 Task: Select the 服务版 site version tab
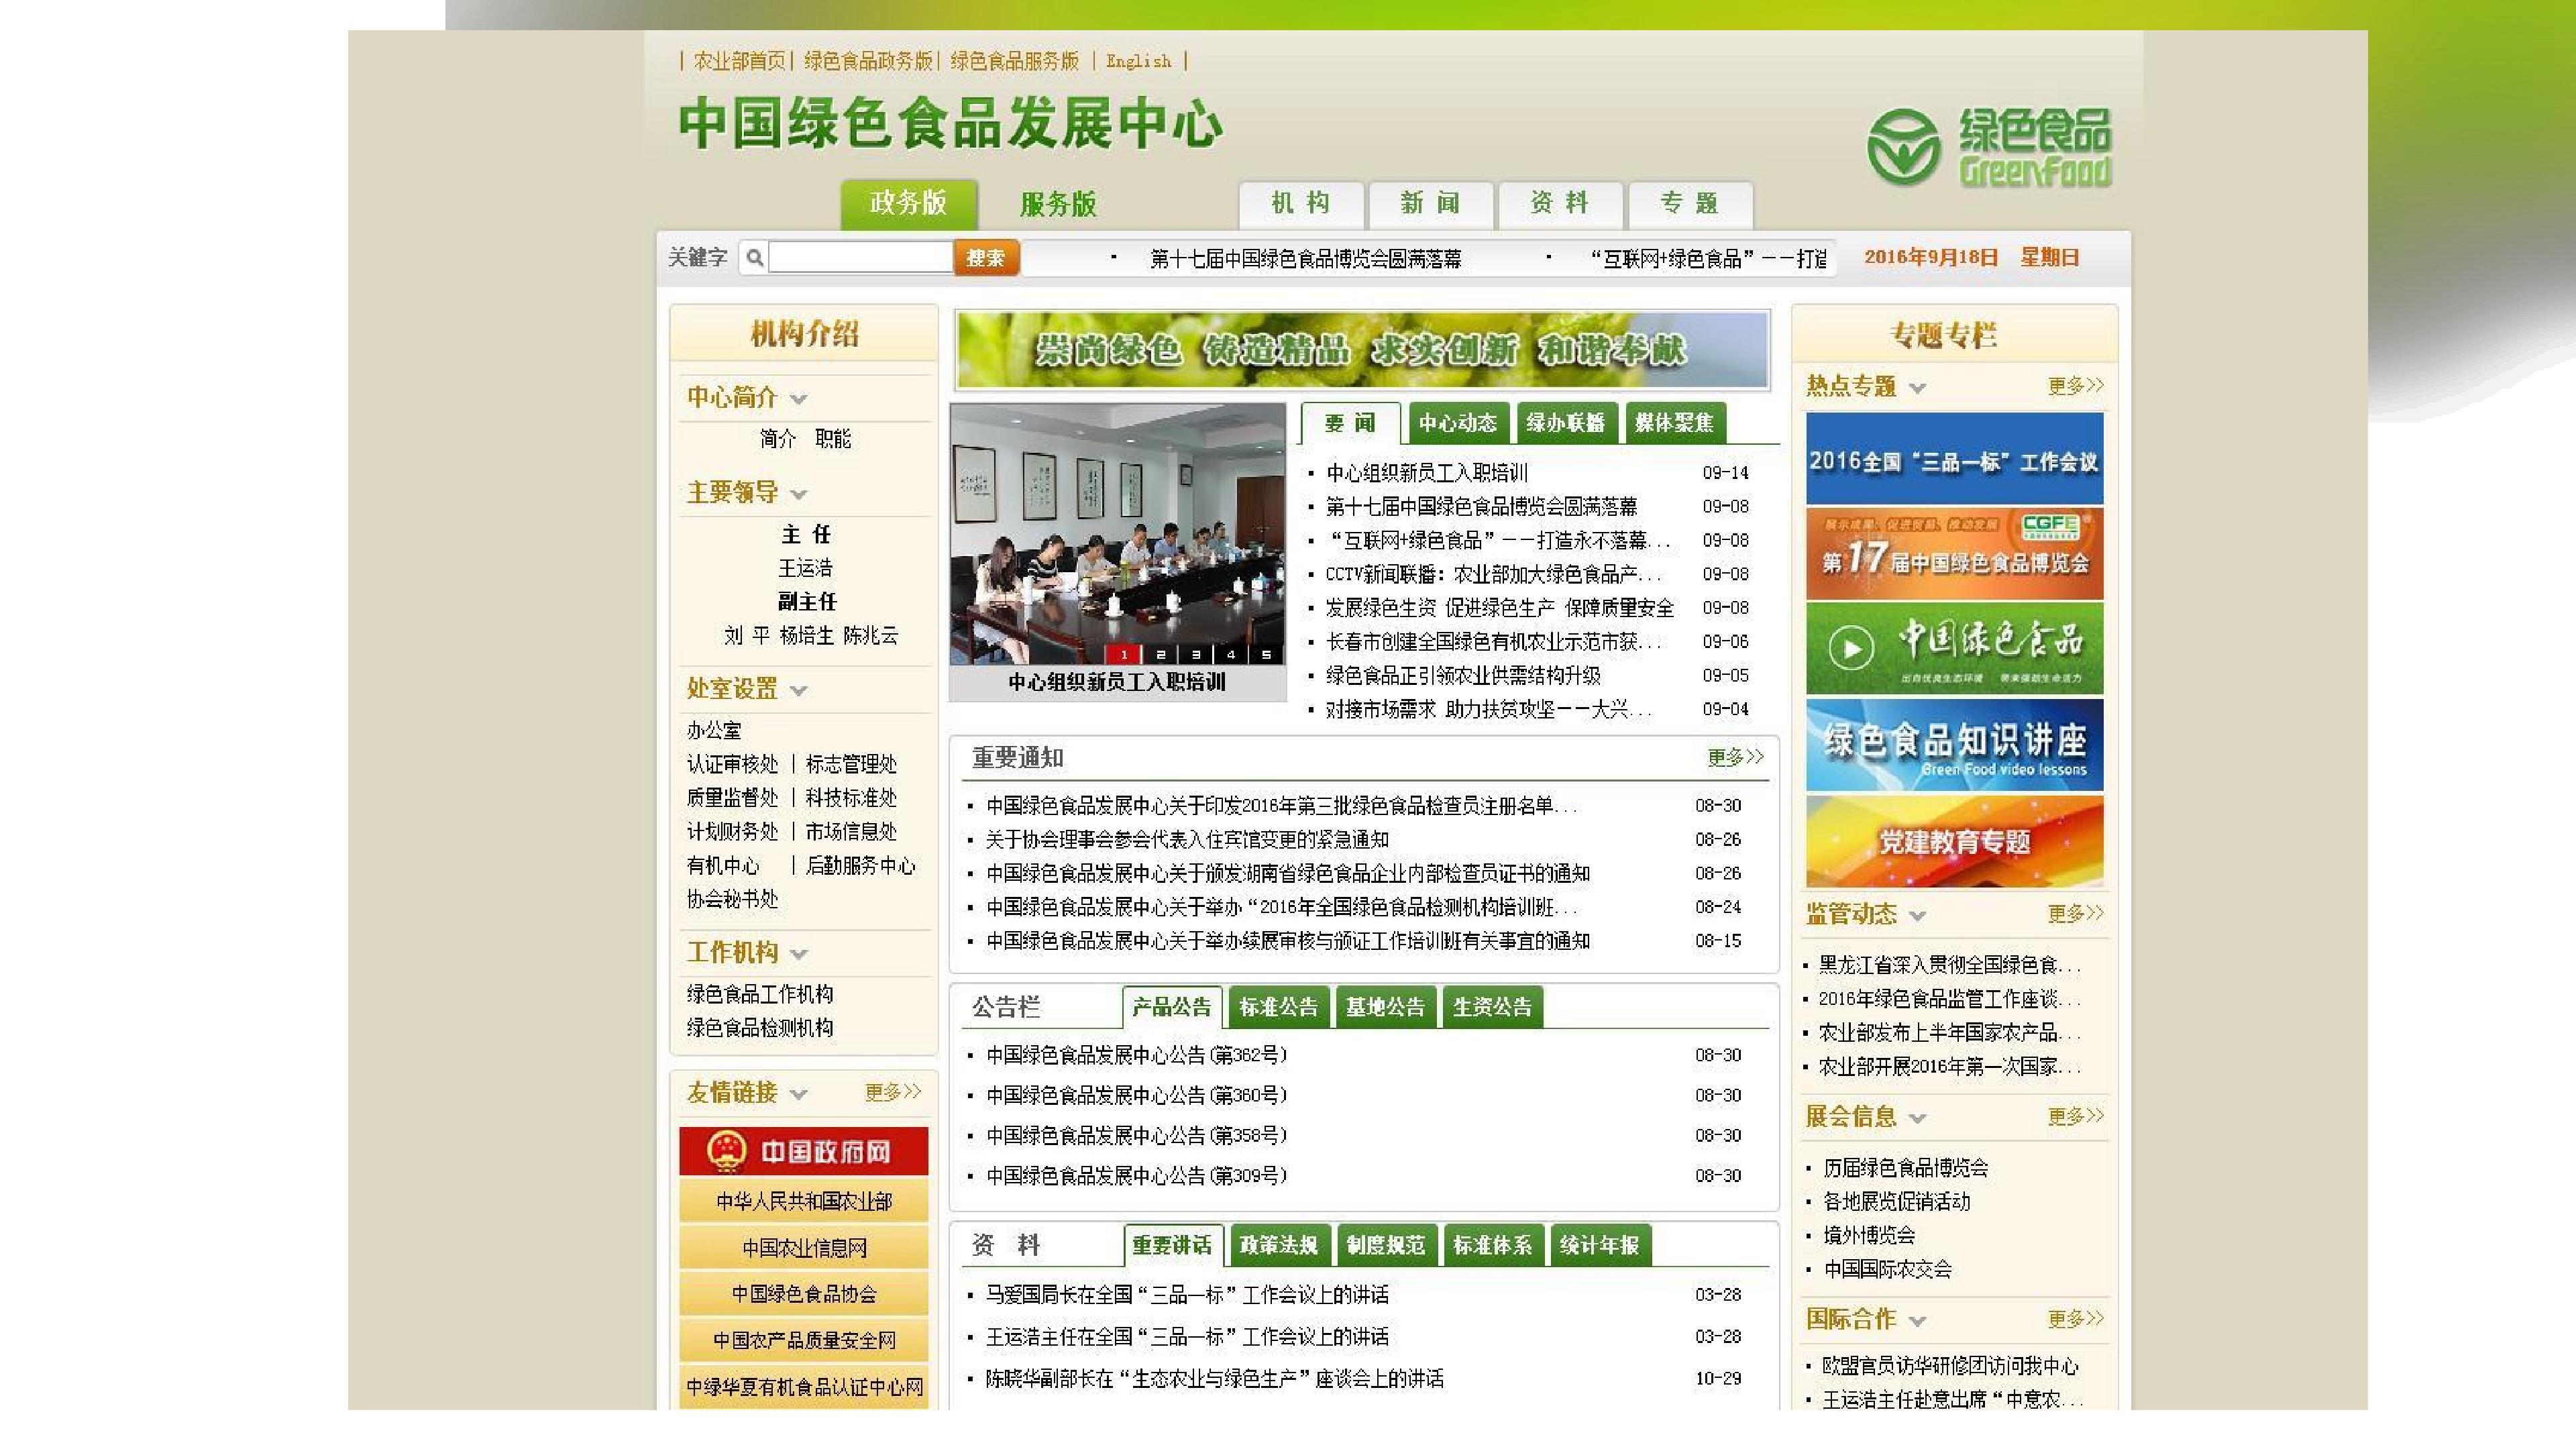1058,204
